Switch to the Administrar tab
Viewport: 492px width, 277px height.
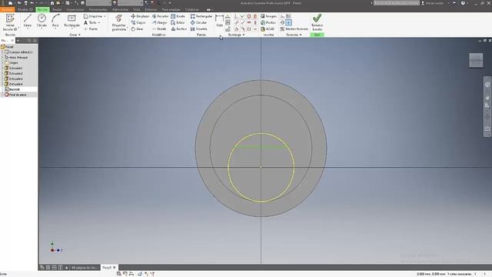point(120,10)
